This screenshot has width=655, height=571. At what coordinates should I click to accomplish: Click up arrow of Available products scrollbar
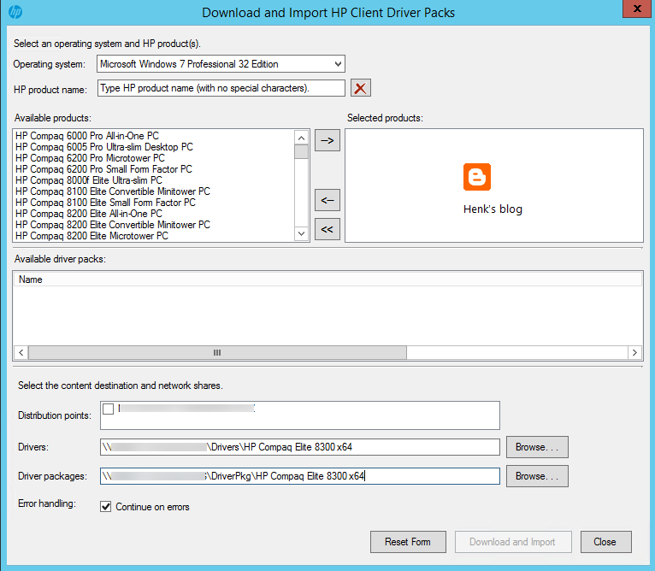(301, 138)
